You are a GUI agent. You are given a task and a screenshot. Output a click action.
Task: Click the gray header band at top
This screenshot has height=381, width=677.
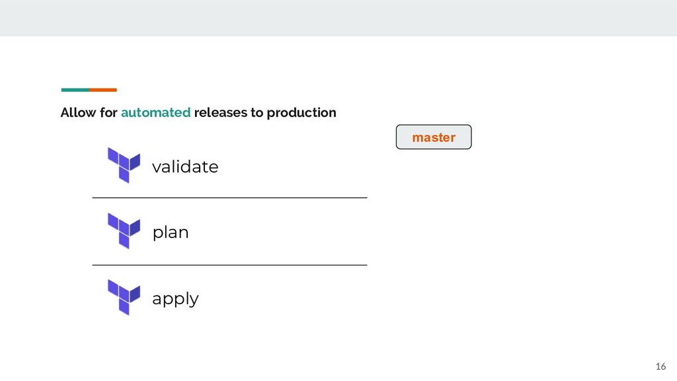(338, 18)
